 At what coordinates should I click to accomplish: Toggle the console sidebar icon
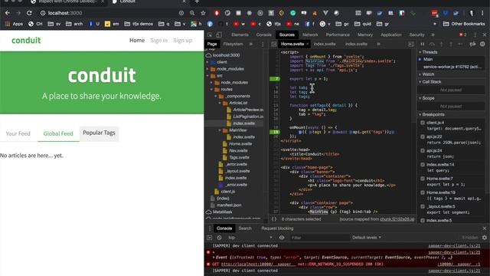tap(209, 238)
